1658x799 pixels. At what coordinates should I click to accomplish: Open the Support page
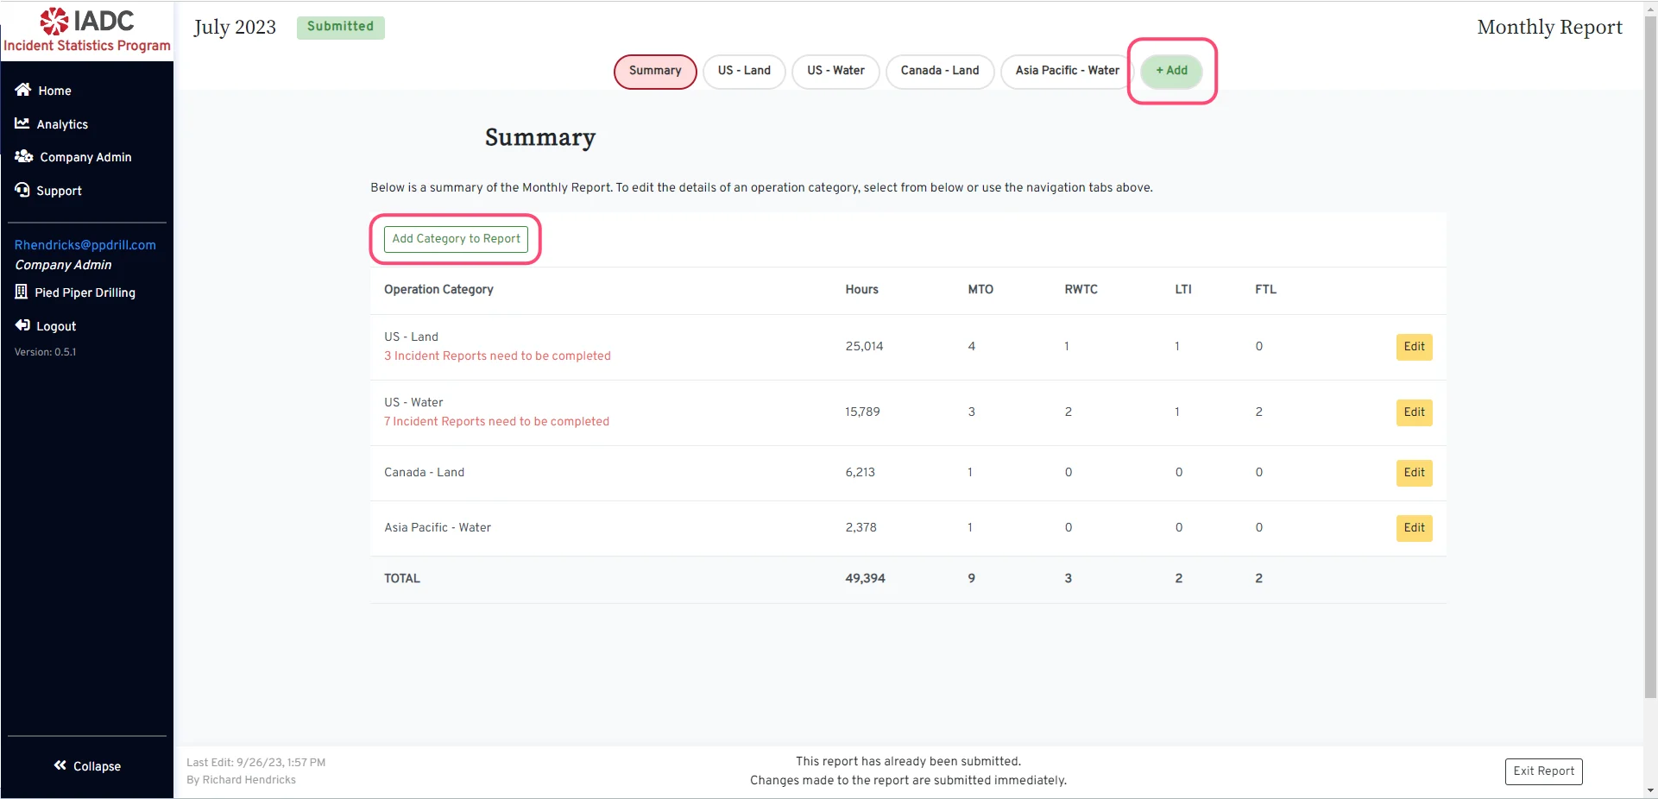coord(59,191)
